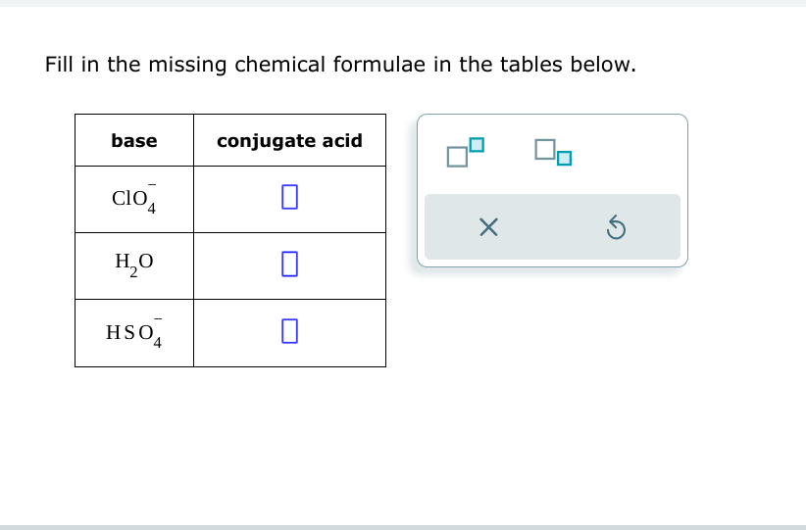The image size is (806, 530).
Task: Click the word "below." in the instruction
Action: coord(603,65)
